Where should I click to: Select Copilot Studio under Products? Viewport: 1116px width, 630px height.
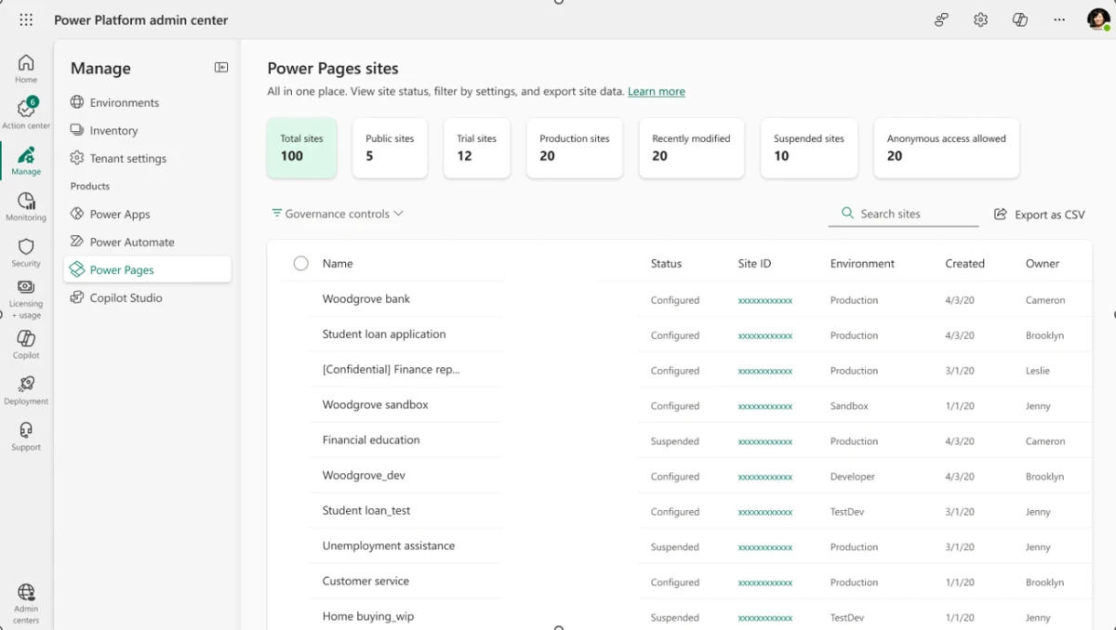pyautogui.click(x=125, y=297)
